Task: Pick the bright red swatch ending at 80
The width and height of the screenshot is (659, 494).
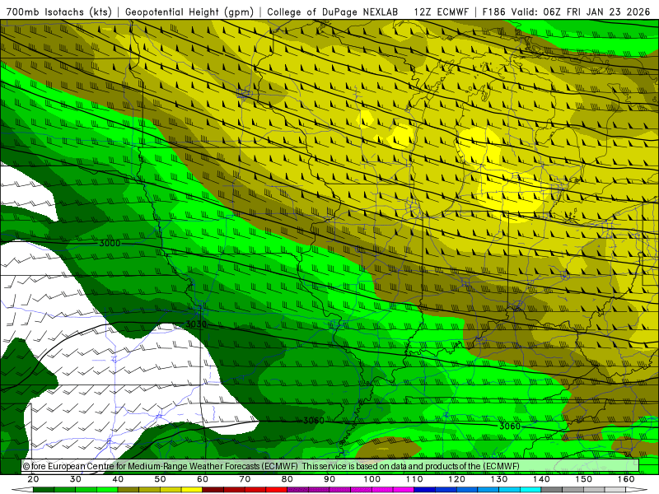Action: pyautogui.click(x=277, y=490)
